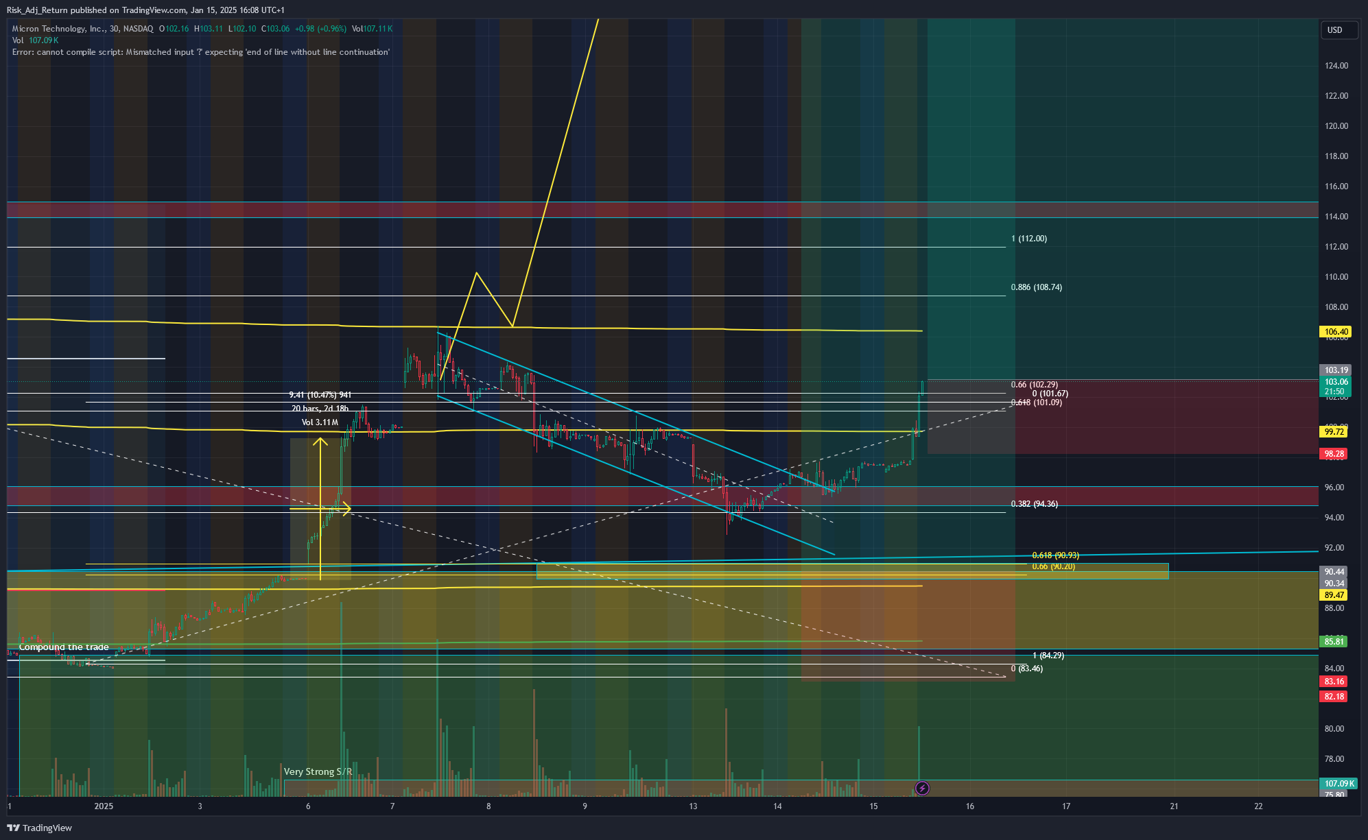Click the Vol 3.11M measure label

[x=320, y=422]
